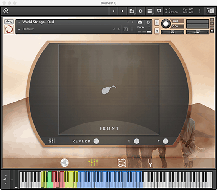Select previous snapshot in the Default row
This screenshot has width=217, height=190.
[x=114, y=29]
